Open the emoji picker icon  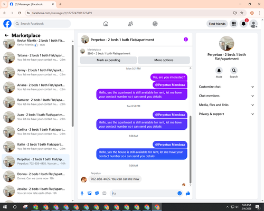tap(180, 194)
